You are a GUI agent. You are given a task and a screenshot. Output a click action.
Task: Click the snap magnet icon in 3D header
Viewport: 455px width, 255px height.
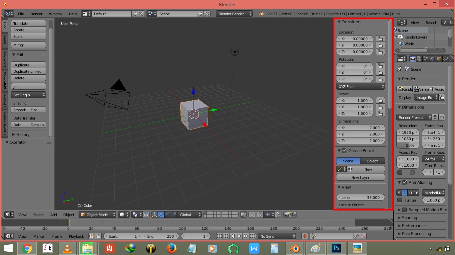(x=260, y=214)
